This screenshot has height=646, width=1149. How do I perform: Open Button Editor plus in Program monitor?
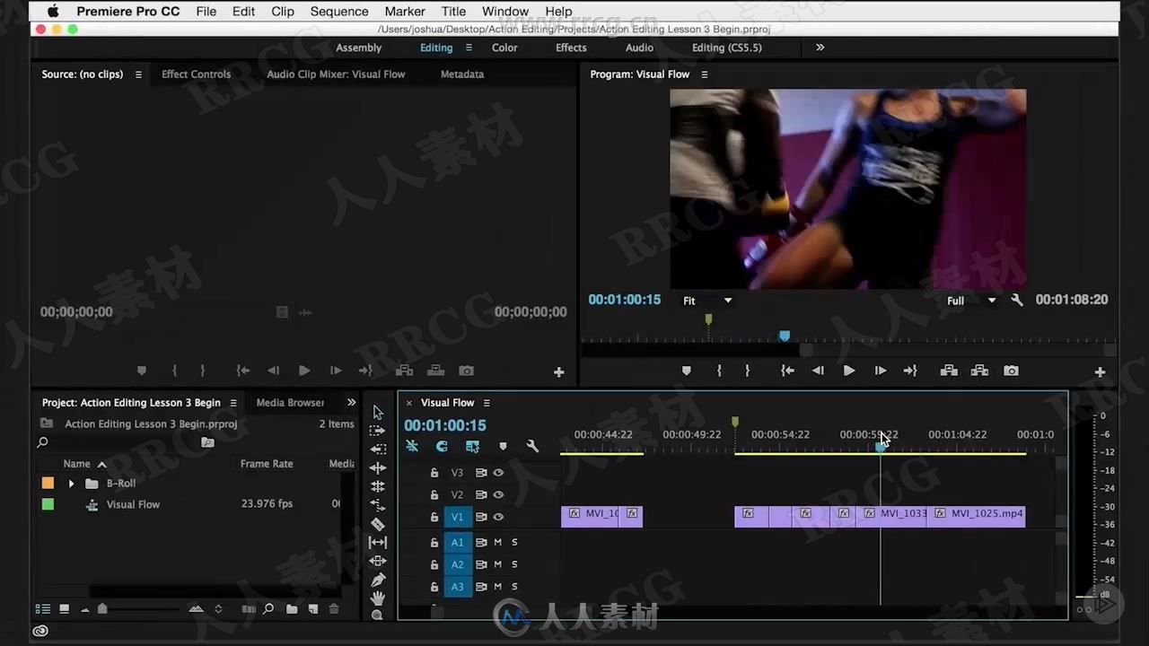click(x=1100, y=371)
